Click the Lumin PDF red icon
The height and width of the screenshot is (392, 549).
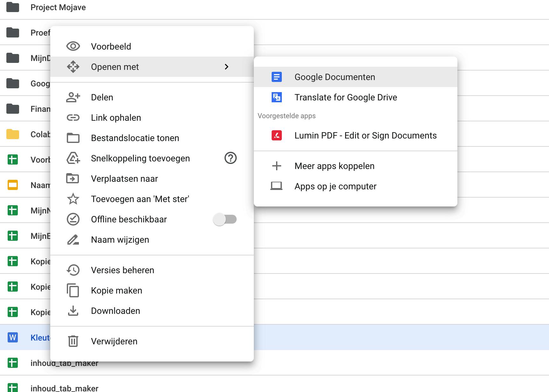tap(276, 135)
